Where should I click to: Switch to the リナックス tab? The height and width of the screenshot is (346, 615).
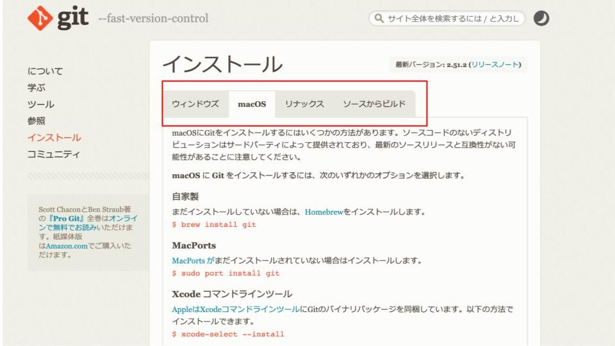pos(304,104)
